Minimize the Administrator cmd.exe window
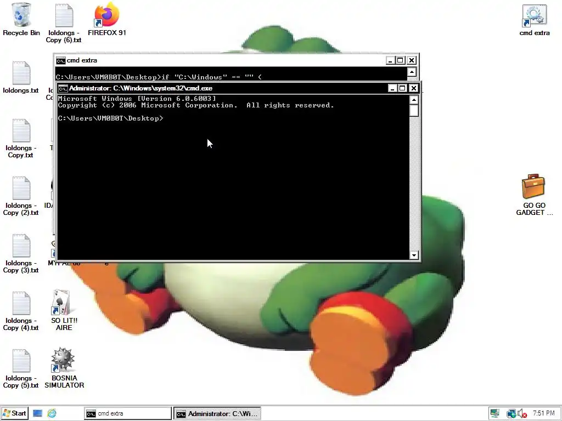This screenshot has height=421, width=562. coord(392,88)
